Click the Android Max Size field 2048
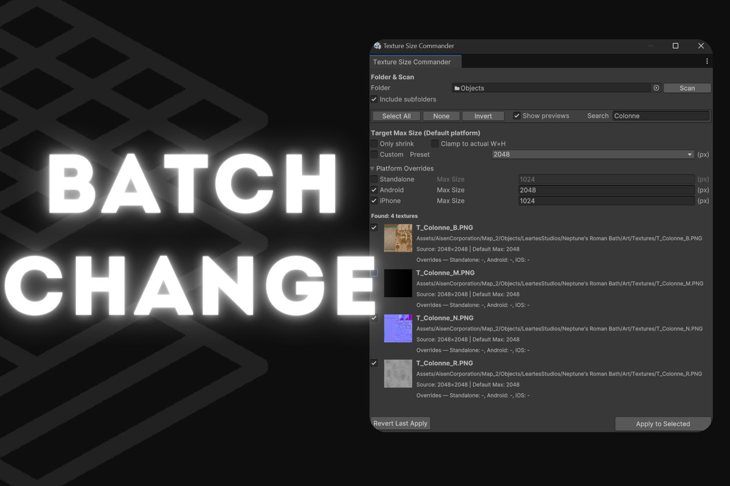The height and width of the screenshot is (486, 730). coord(606,190)
